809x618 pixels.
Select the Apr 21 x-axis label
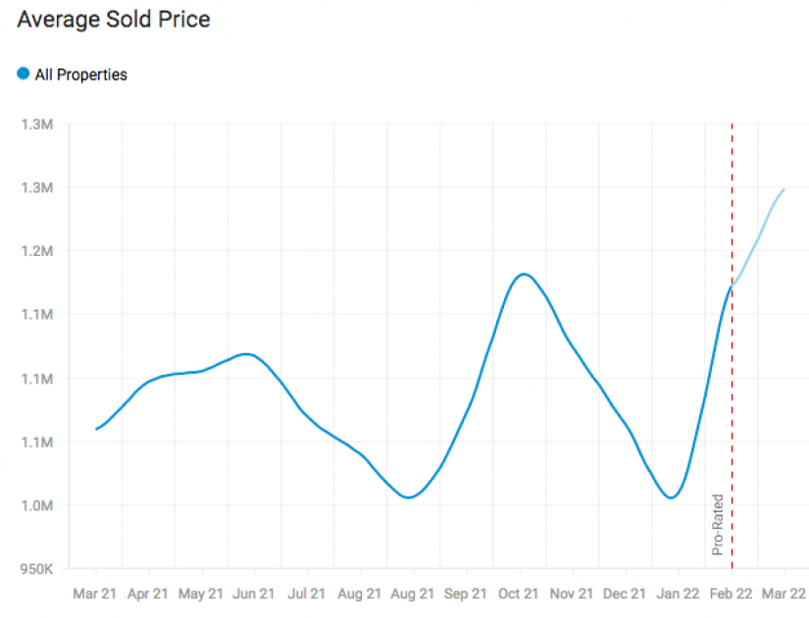coord(149,593)
